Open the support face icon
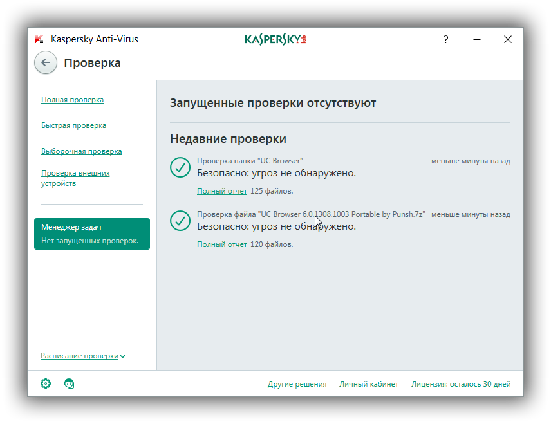The height and width of the screenshot is (424, 551). [69, 383]
